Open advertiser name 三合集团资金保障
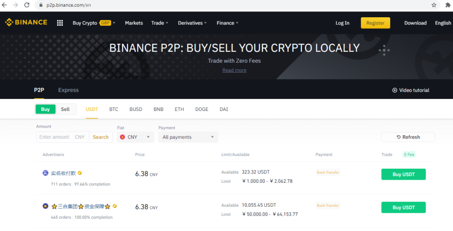The image size is (453, 231). click(81, 207)
